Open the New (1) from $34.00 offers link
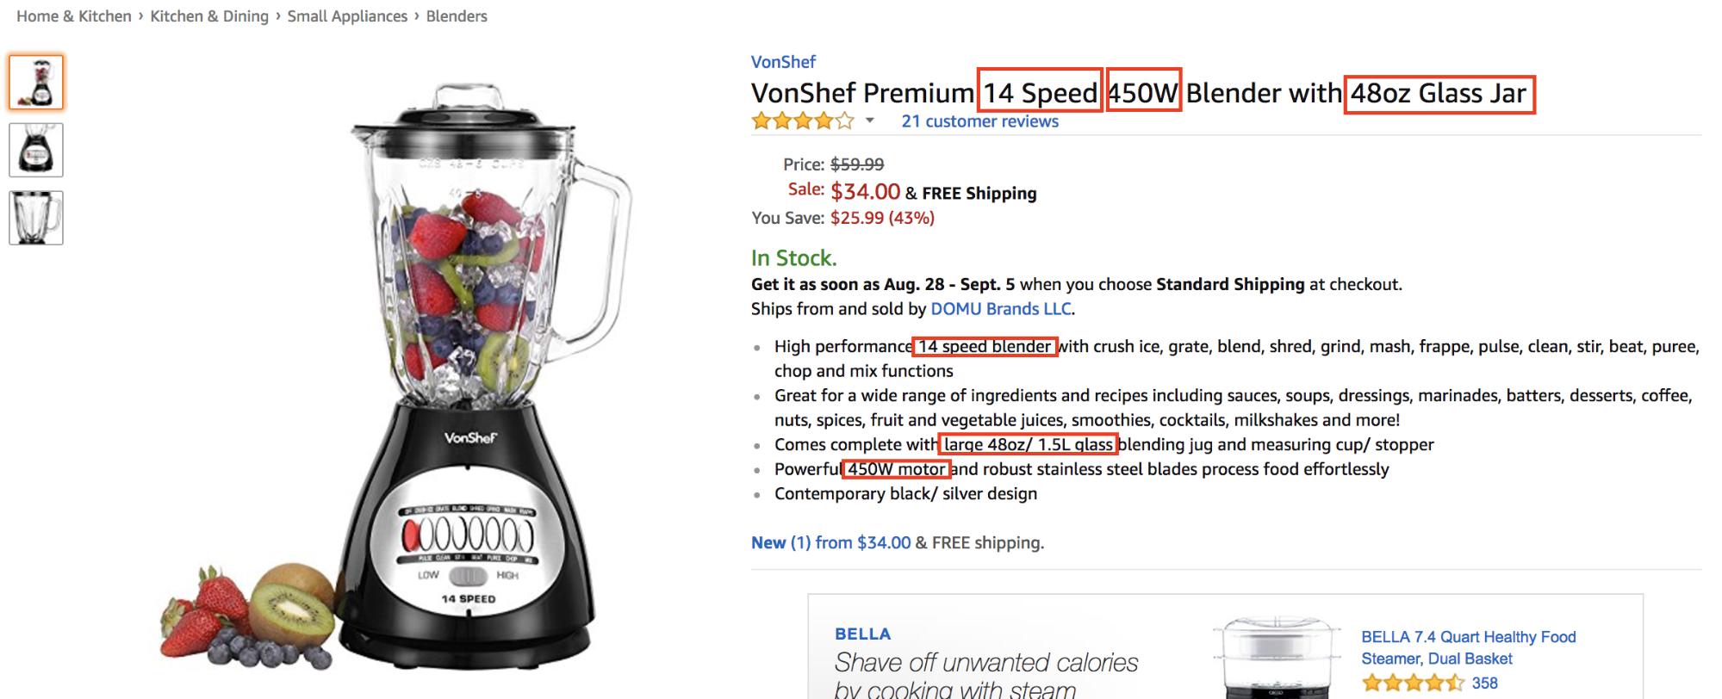The image size is (1722, 699). [x=830, y=543]
